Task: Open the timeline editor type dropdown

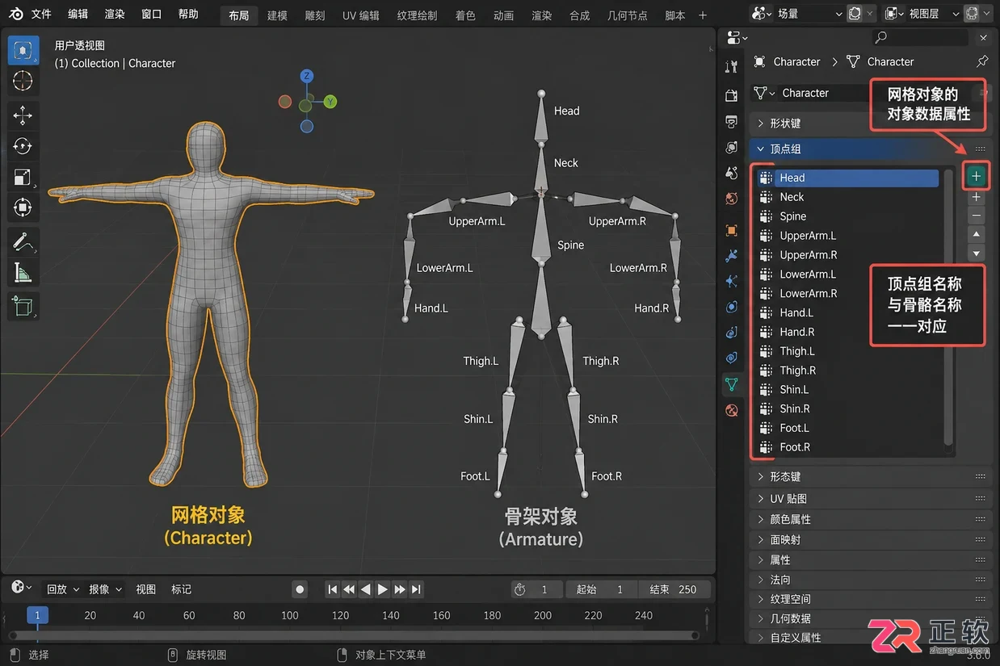Action: tap(21, 589)
